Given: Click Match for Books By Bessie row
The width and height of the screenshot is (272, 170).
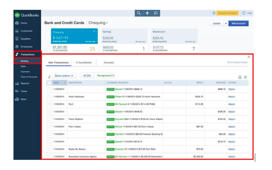Looking at the screenshot, I should [x=232, y=149].
